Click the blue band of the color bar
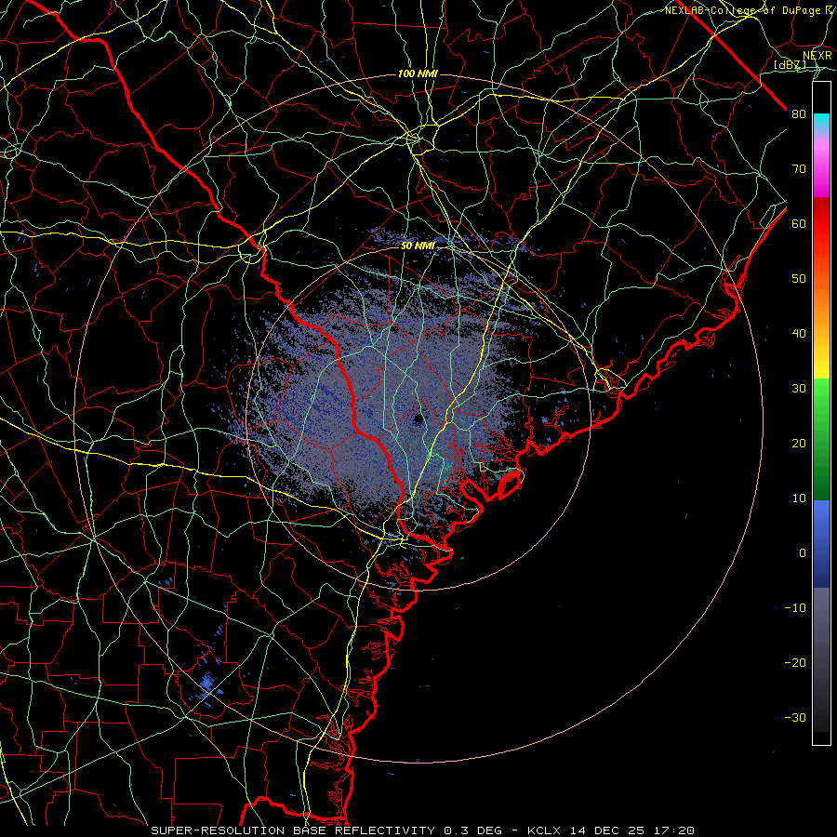This screenshot has height=837, width=837. (x=821, y=544)
